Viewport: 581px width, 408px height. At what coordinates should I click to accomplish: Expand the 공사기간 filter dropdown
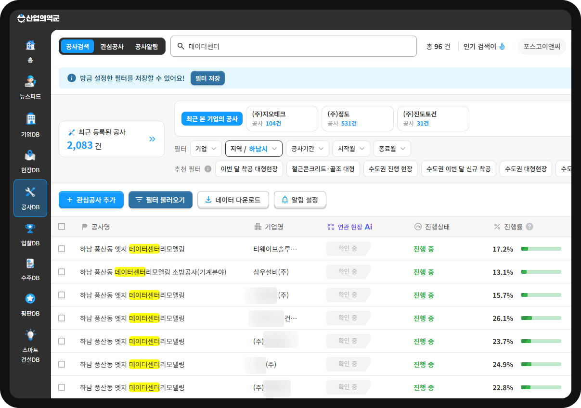point(308,149)
